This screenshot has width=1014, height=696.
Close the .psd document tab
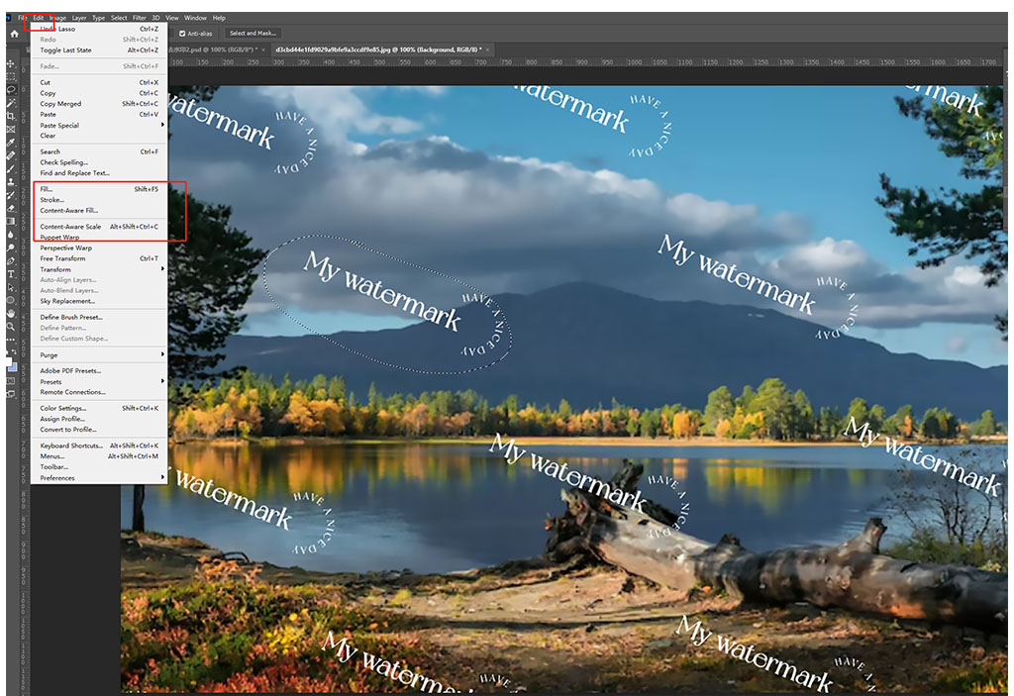[263, 50]
